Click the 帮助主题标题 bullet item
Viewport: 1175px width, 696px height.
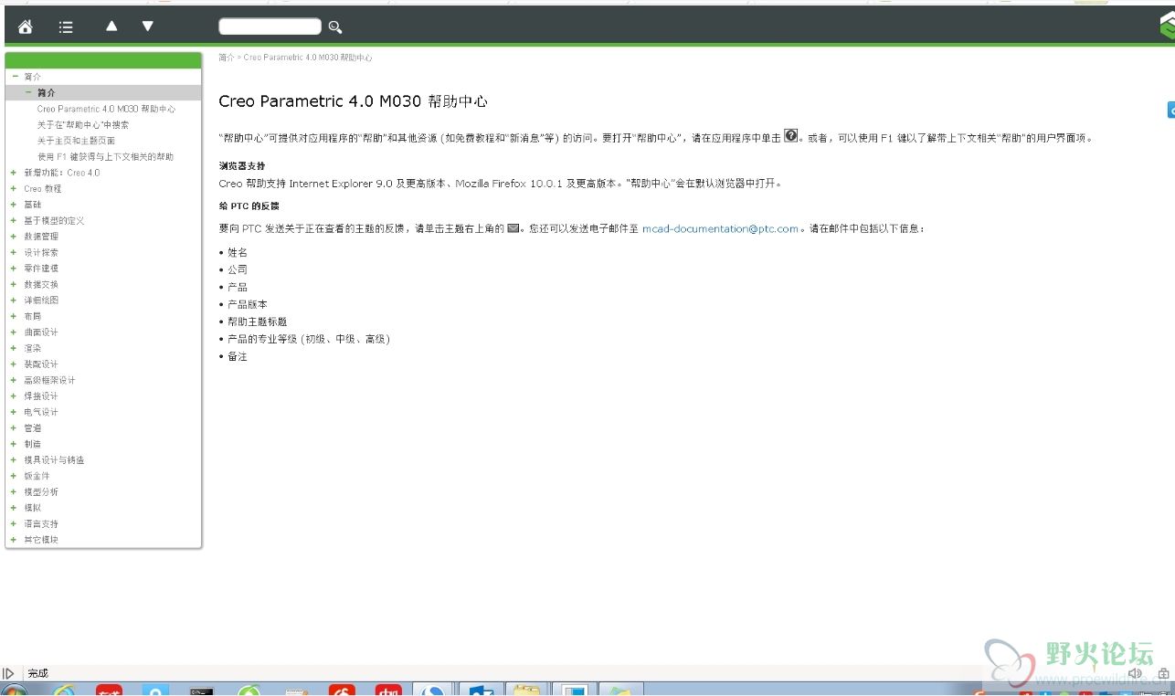[x=257, y=322]
